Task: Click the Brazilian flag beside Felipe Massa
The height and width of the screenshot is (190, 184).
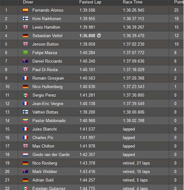Action: point(25,53)
